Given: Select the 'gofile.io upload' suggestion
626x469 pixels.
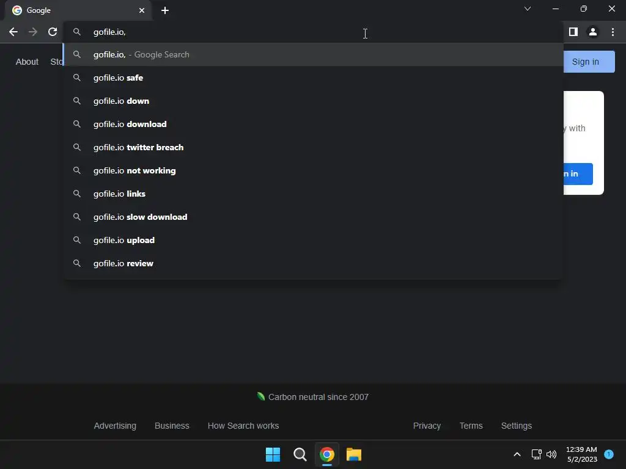Looking at the screenshot, I should (313, 239).
